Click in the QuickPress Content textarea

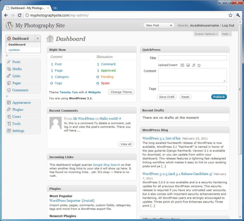point(192,75)
